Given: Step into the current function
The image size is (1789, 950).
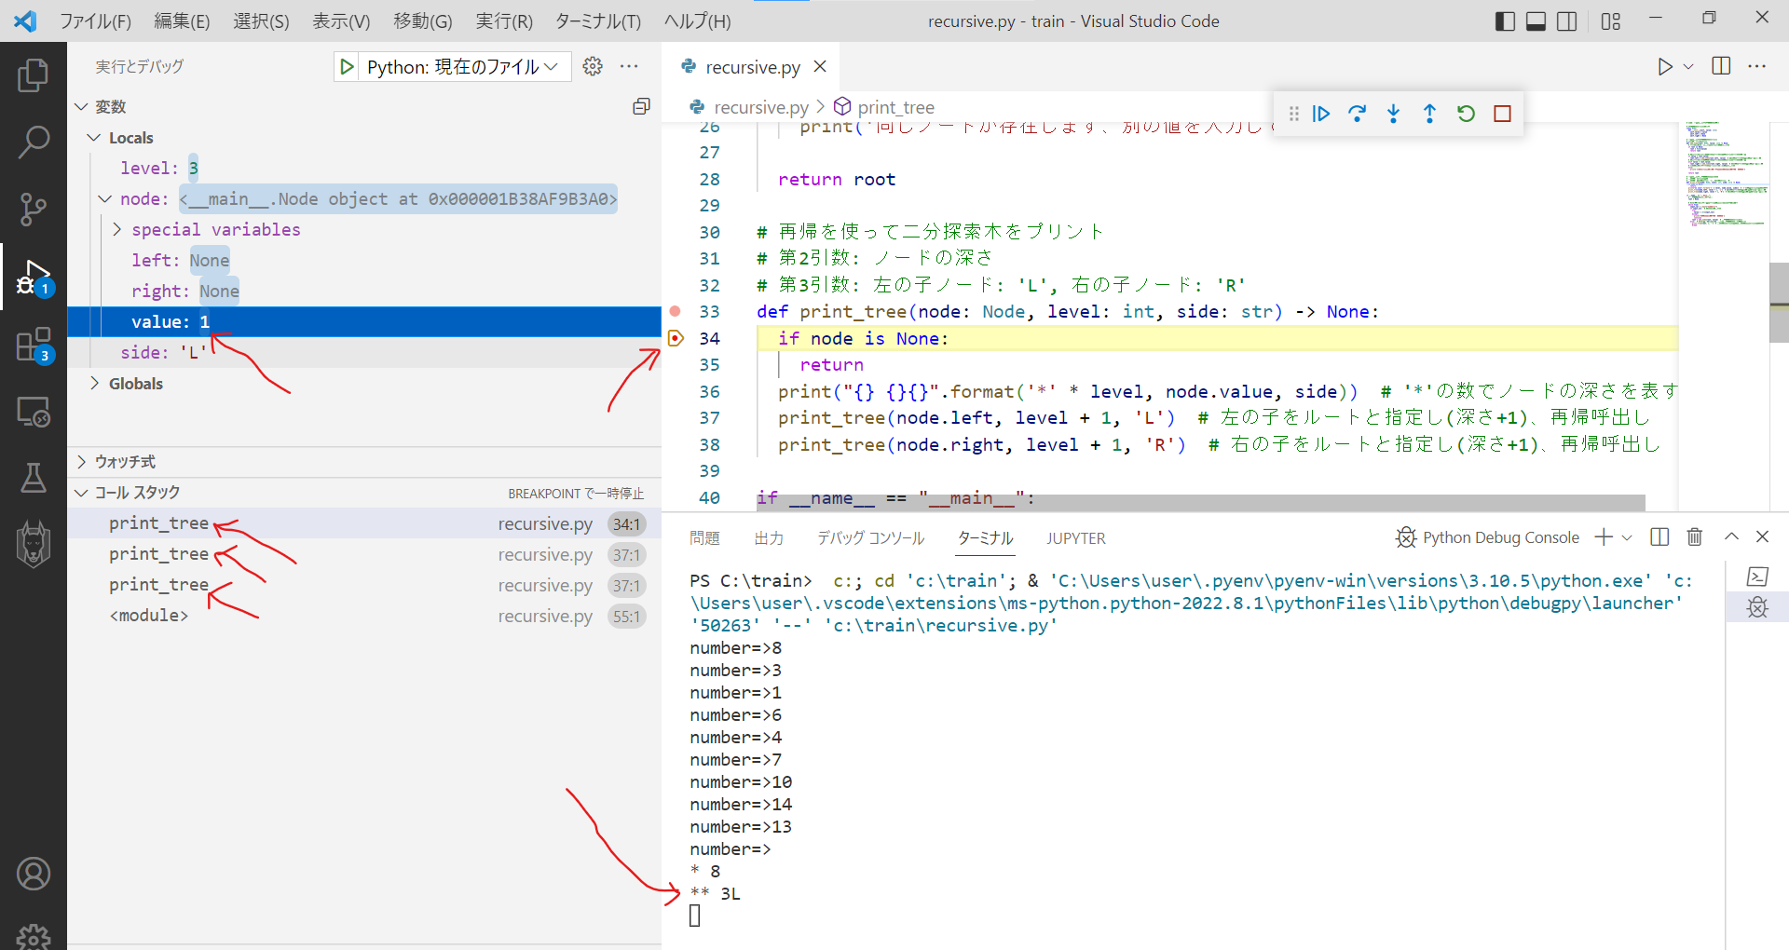Looking at the screenshot, I should click(1393, 113).
